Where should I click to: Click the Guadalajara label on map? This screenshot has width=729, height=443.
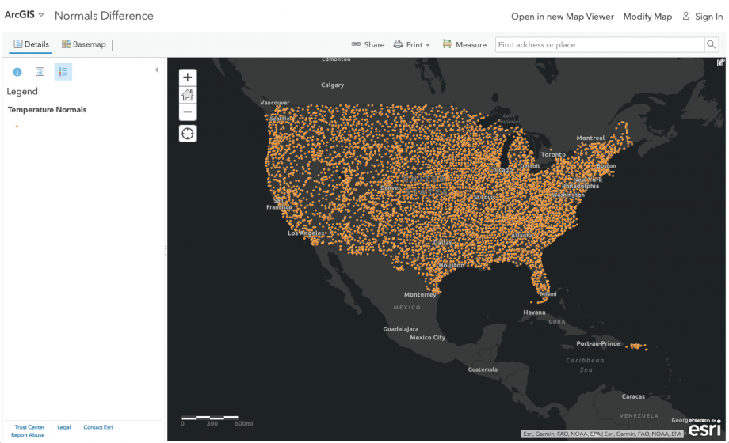[400, 329]
